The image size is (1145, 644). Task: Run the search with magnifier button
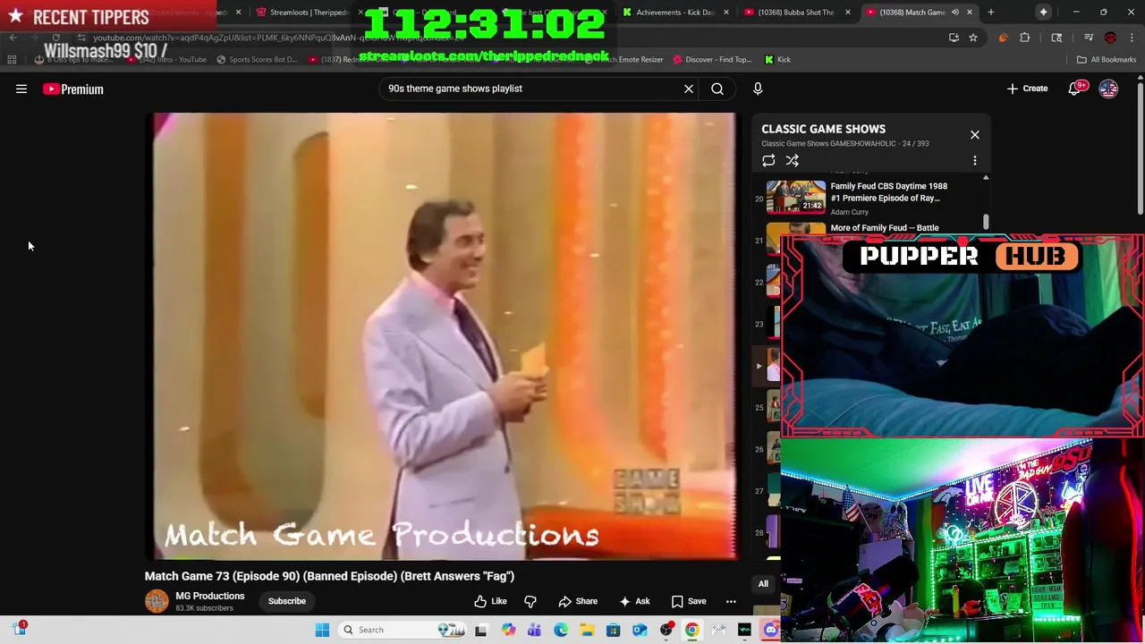(x=717, y=89)
